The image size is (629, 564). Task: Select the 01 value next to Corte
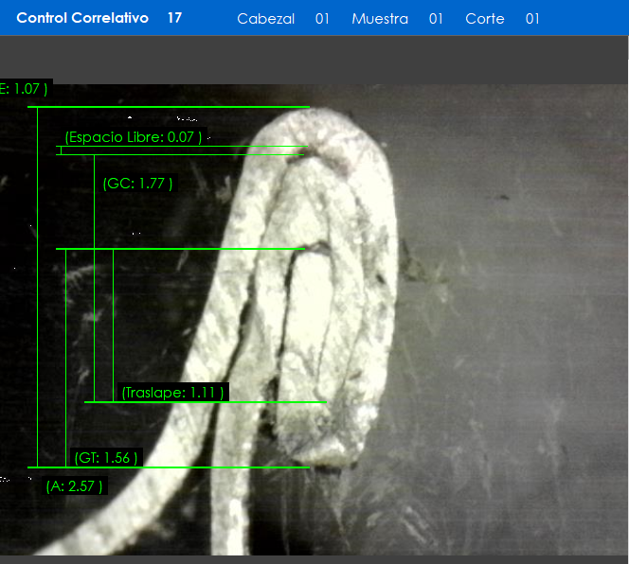(532, 19)
